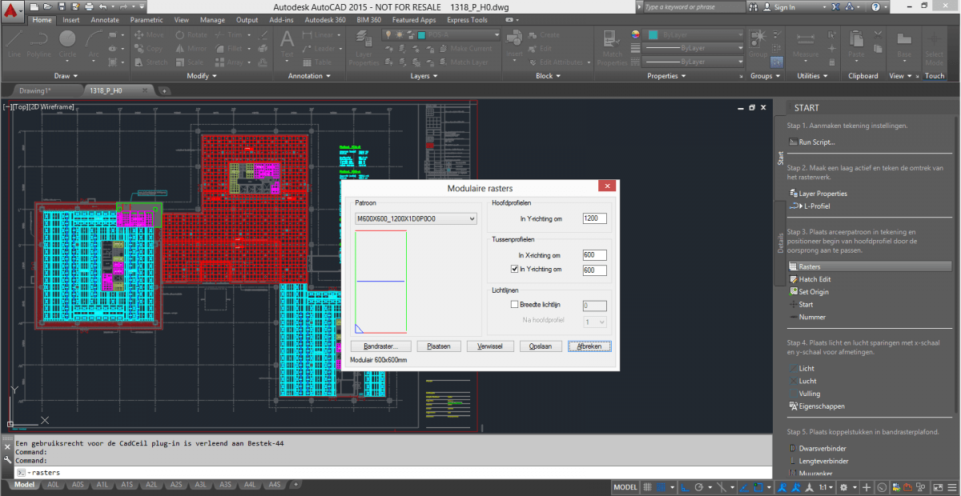Select the Text annotation tool
The width and height of the screenshot is (961, 496).
[x=287, y=44]
